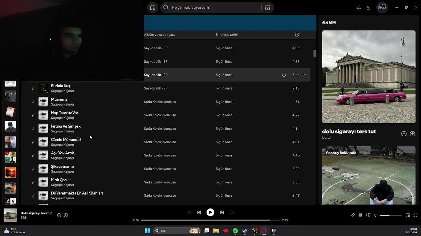Viewport: 421px width, 236px height.
Task: Adjust the volume slider
Action: click(391, 215)
